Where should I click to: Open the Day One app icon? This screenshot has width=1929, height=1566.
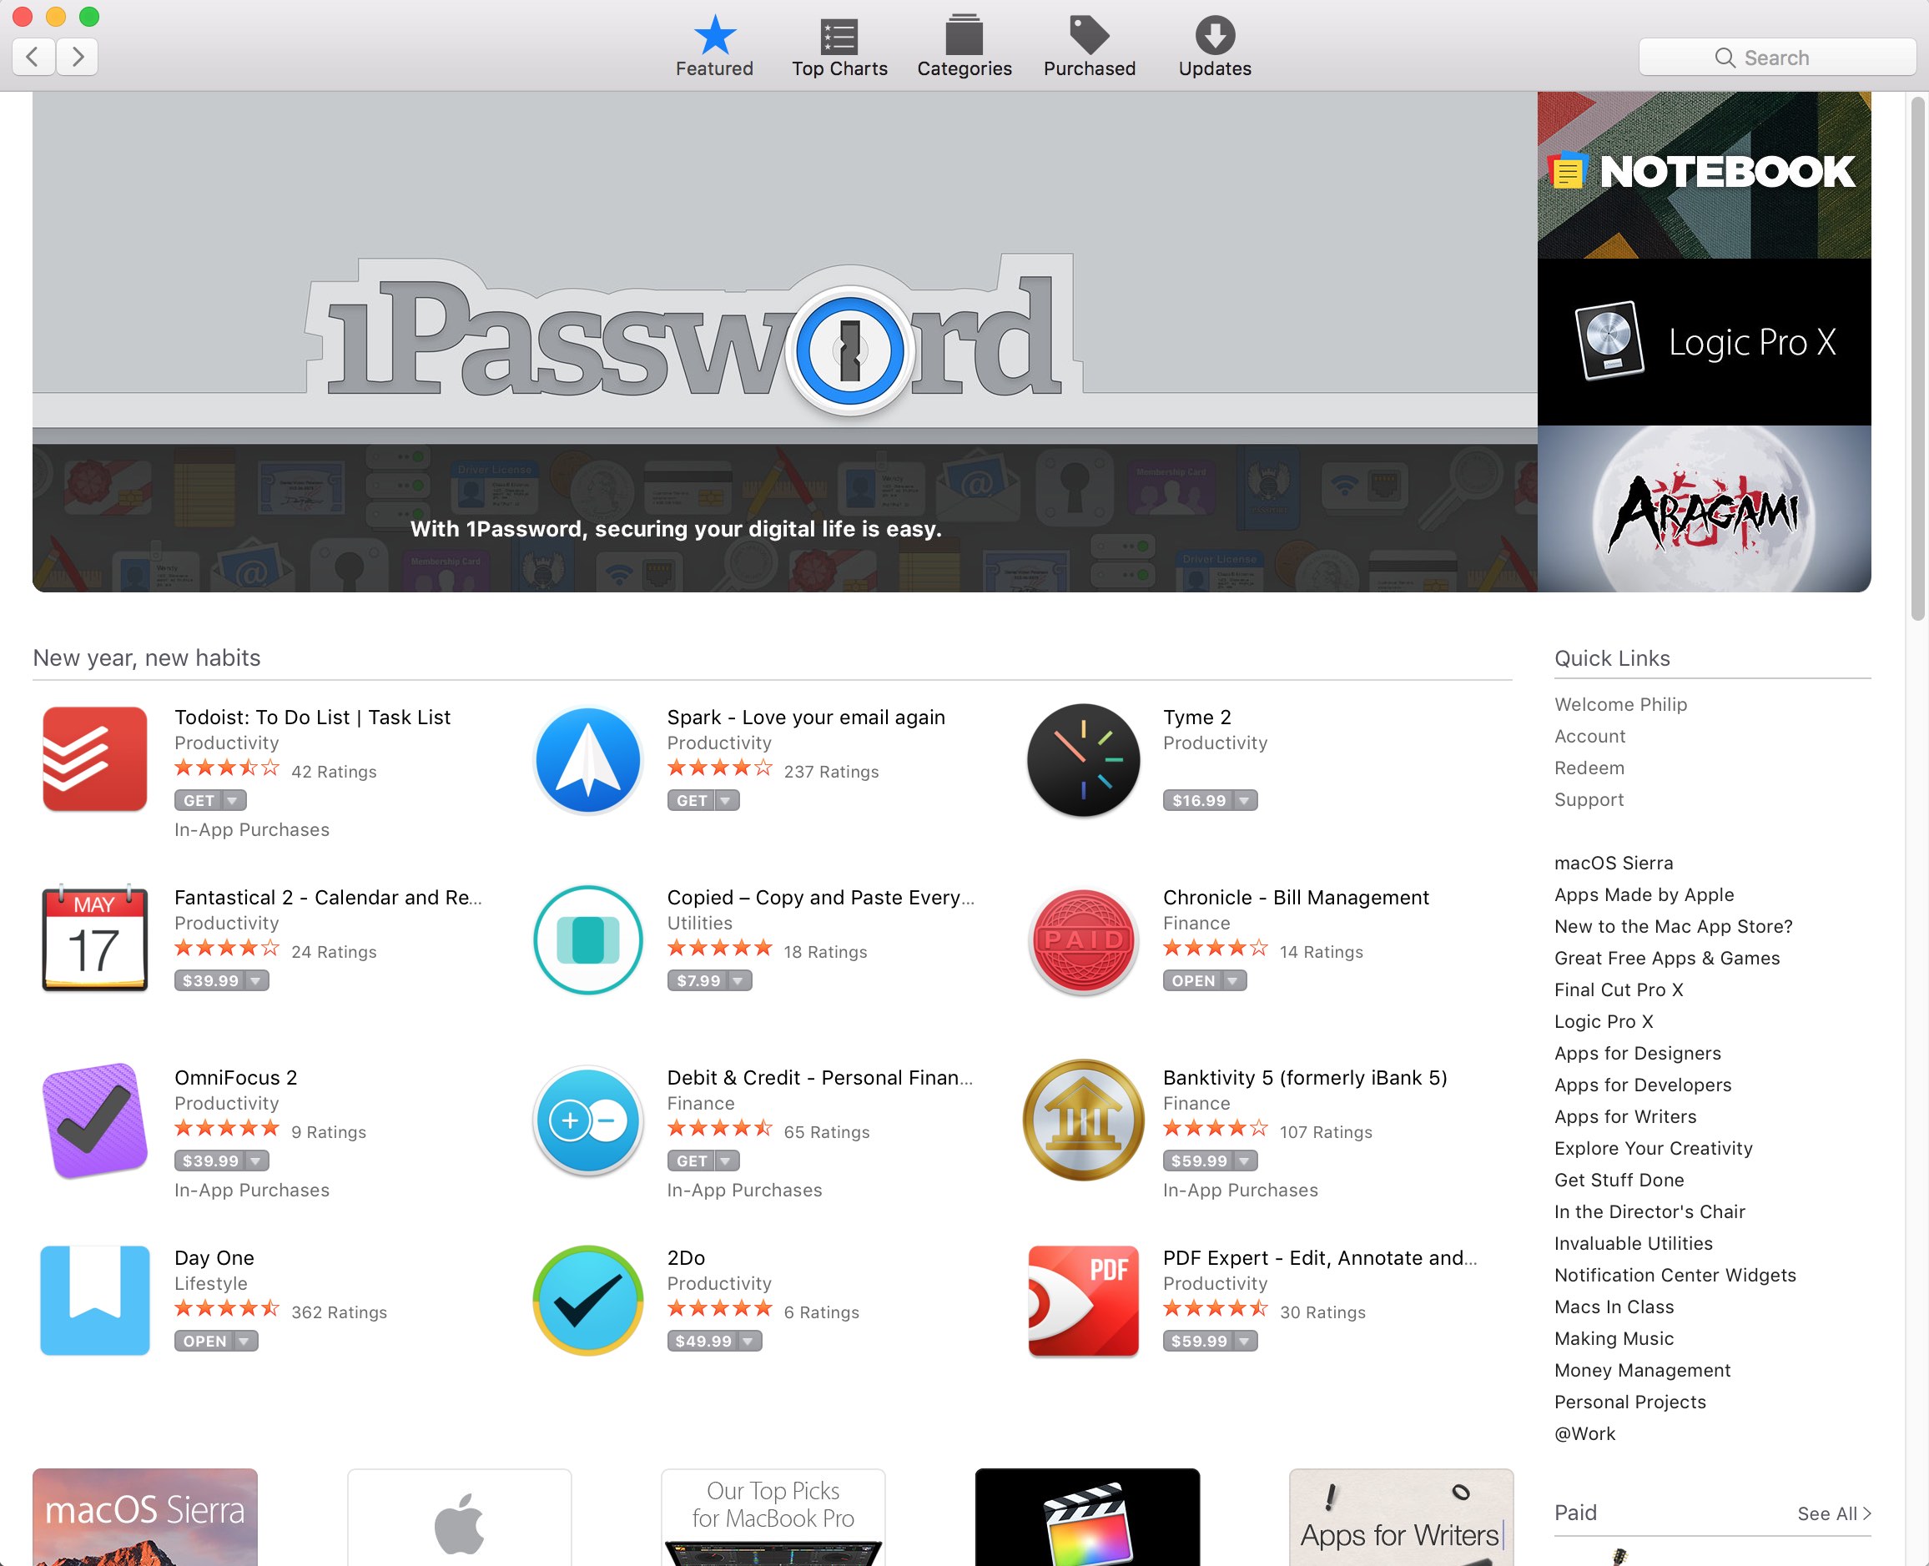(93, 1301)
